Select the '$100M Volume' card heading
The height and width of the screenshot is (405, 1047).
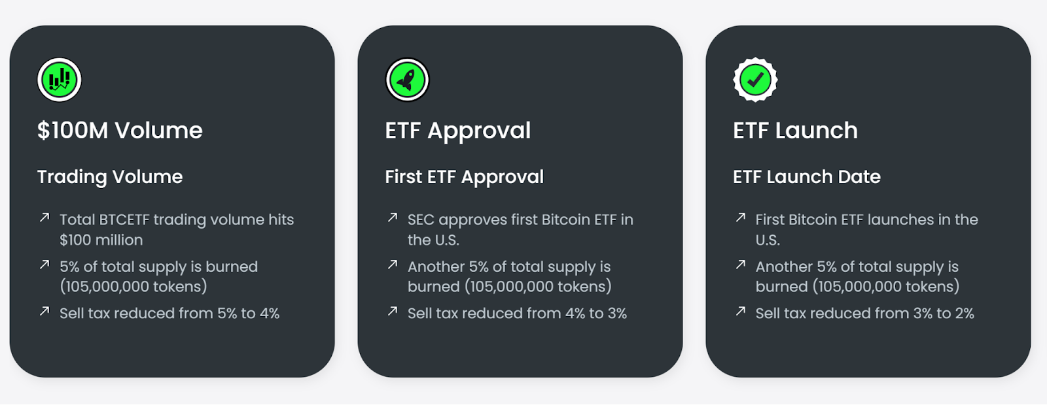coord(120,131)
